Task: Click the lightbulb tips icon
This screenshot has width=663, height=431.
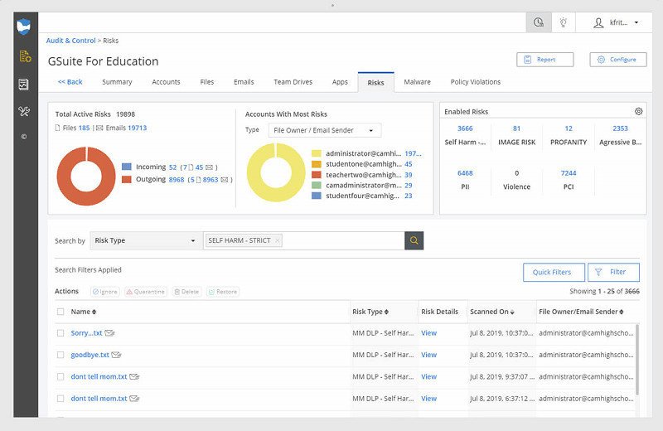Action: (x=564, y=22)
